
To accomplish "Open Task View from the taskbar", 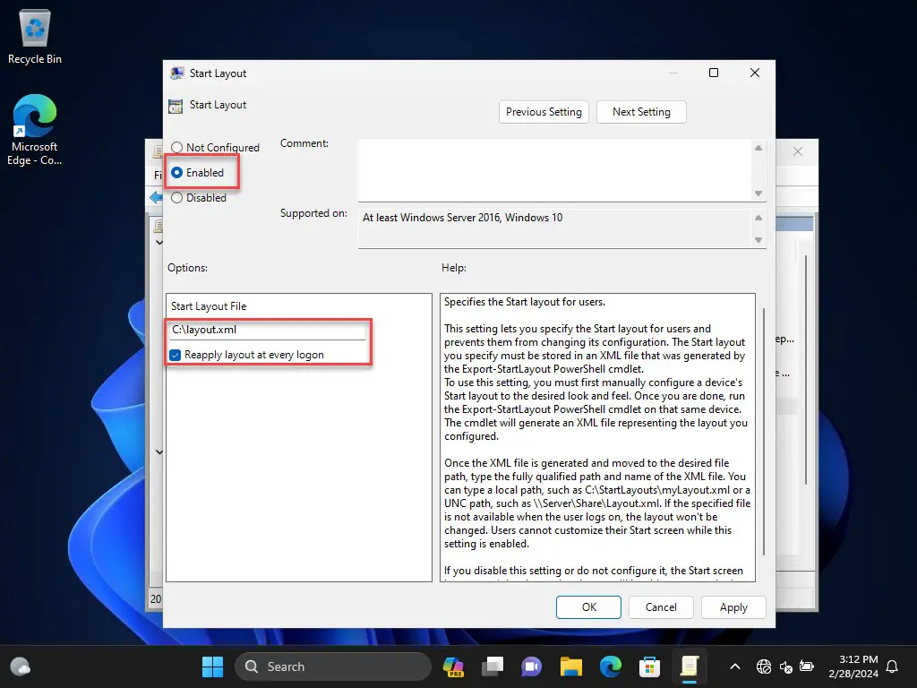I will 493,666.
